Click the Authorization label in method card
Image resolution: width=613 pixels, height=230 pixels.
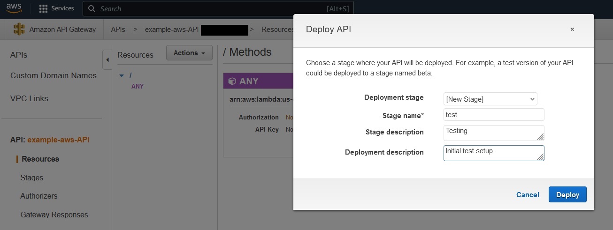coord(259,117)
